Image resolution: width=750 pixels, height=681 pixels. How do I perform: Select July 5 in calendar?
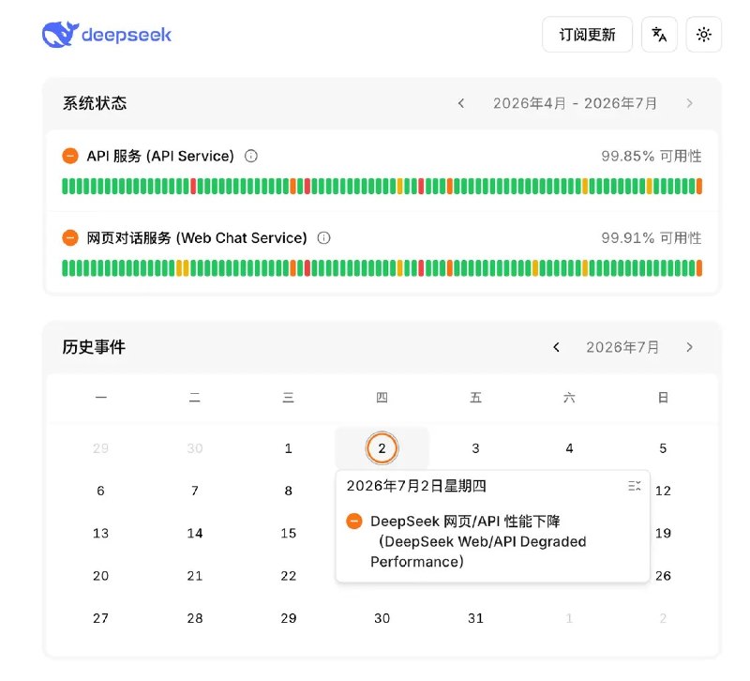[663, 448]
